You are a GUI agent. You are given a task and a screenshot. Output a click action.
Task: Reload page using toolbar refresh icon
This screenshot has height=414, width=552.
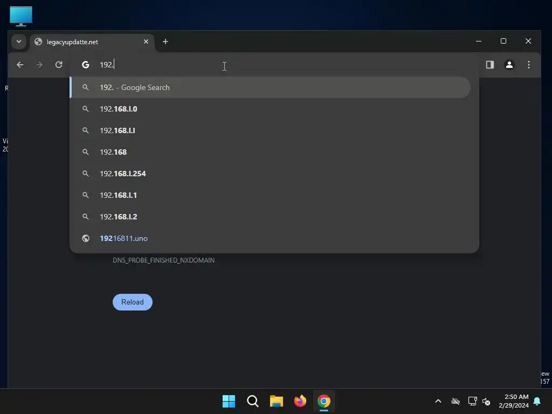coord(59,65)
